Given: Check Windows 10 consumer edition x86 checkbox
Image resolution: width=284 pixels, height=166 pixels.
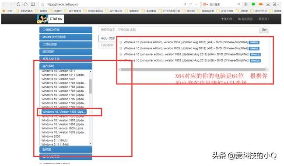Looking at the screenshot, I should pos(121,60).
